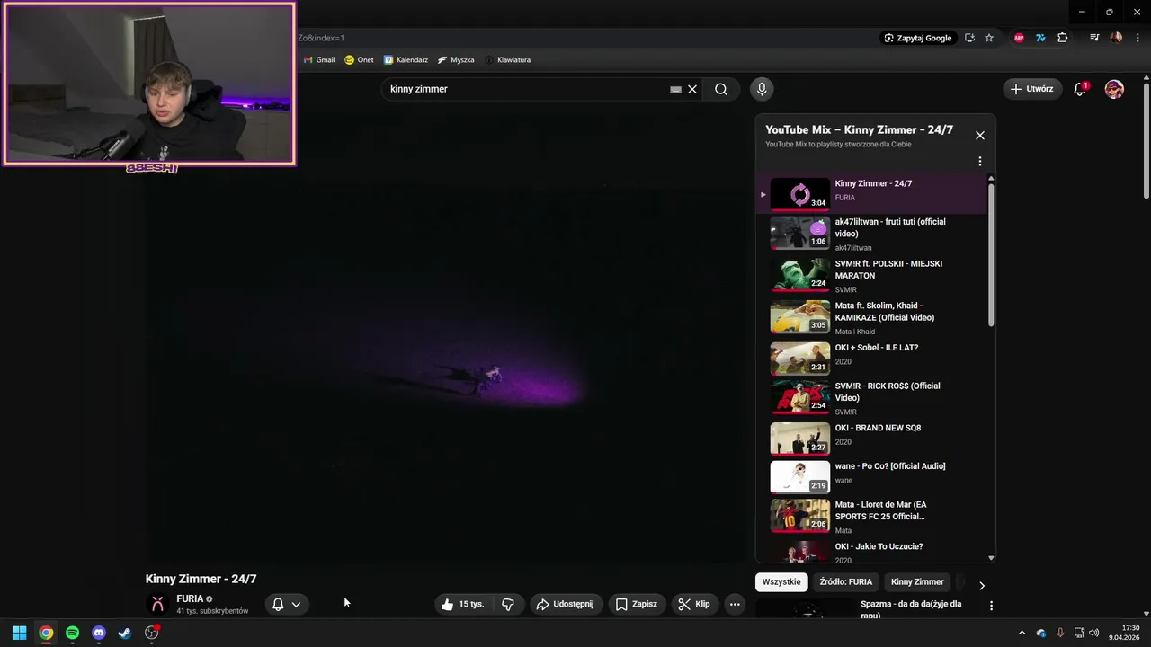
Task: Click the microphone in-use tray icon
Action: pyautogui.click(x=1060, y=633)
